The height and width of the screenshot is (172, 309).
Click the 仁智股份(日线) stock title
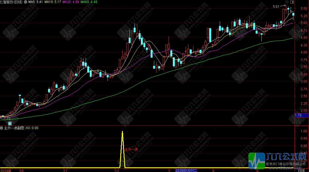(12, 2)
